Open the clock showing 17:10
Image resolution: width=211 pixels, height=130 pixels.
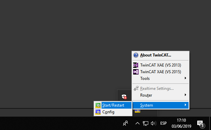pyautogui.click(x=181, y=123)
